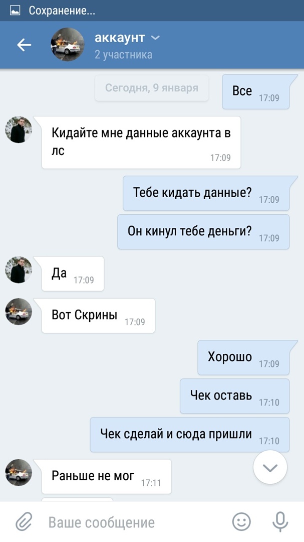
Task: Start voice message with the microphone icon
Action: 280,521
